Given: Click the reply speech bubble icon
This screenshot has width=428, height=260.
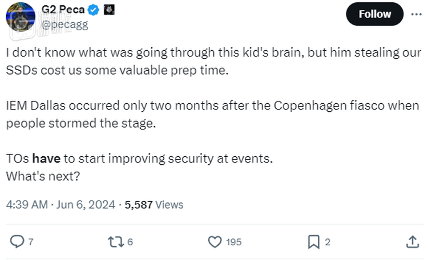Looking at the screenshot, I should click(17, 242).
